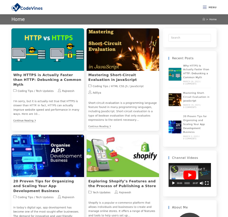Select Coding Tips category under HTTPS post
Screen dimensions: 228x217
[25, 91]
